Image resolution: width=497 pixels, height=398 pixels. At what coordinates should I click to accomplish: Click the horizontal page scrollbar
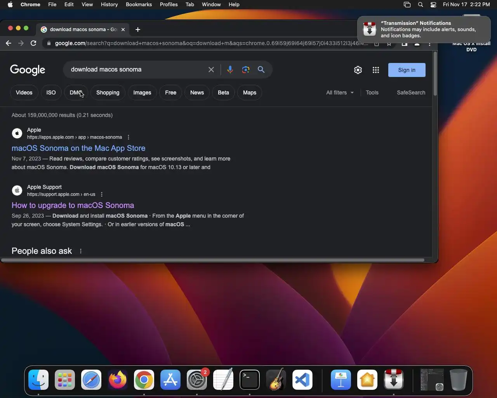point(213,260)
